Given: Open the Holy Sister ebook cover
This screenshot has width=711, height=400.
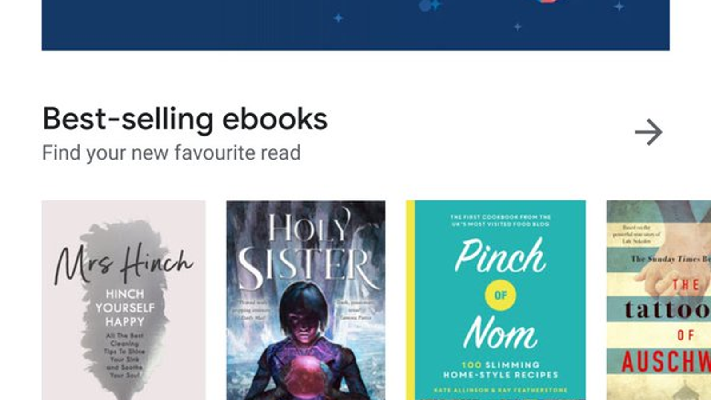Looking at the screenshot, I should click(306, 300).
